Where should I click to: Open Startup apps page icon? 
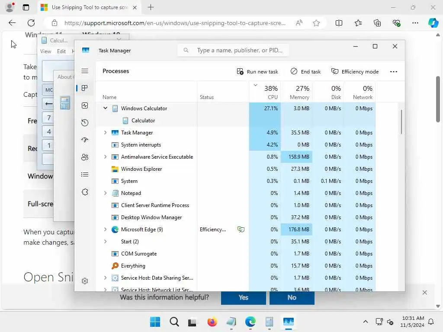click(85, 140)
